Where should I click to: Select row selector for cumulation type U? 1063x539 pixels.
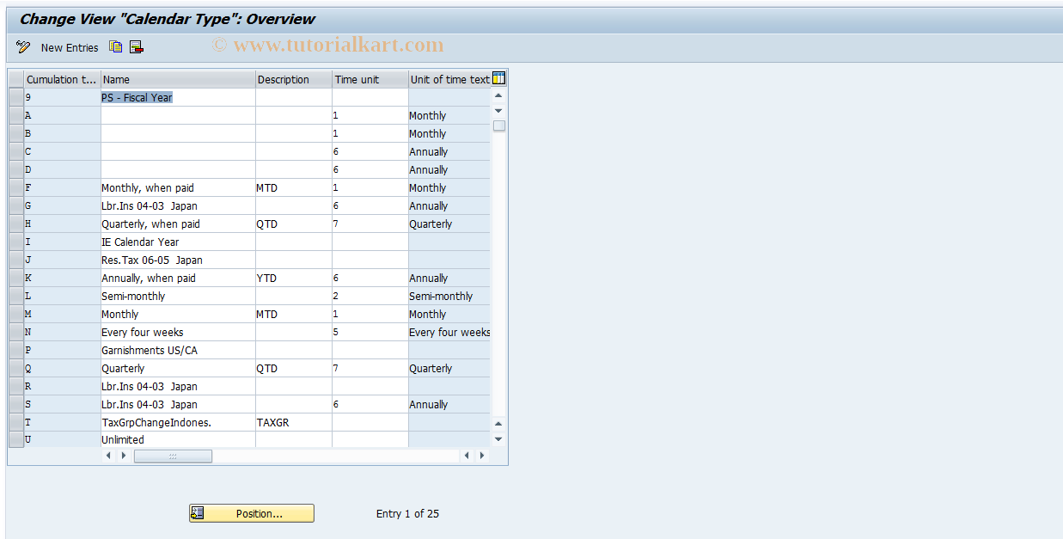(x=15, y=439)
